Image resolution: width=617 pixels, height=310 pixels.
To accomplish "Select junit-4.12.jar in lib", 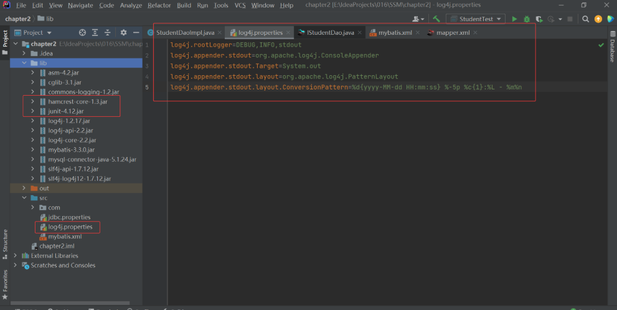I will 66,111.
